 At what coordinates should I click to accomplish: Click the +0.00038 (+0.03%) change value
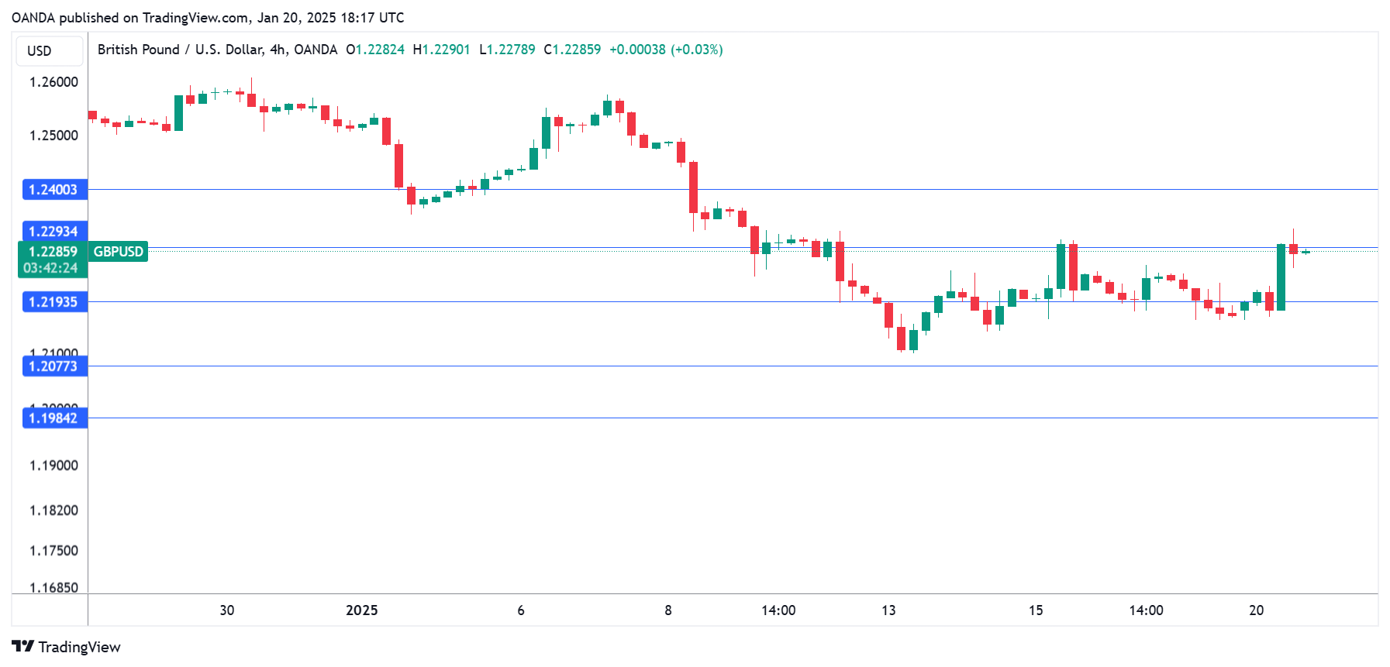[x=666, y=50]
